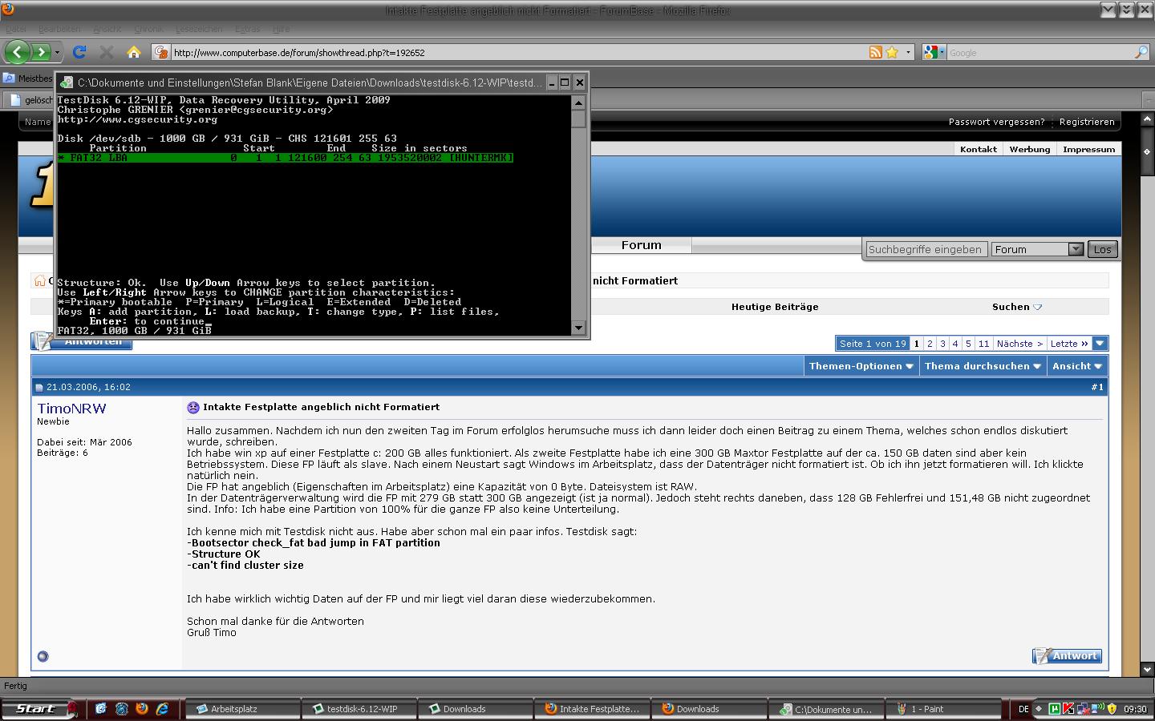Open TimoNRW user profile
The image size is (1155, 721).
pos(71,409)
